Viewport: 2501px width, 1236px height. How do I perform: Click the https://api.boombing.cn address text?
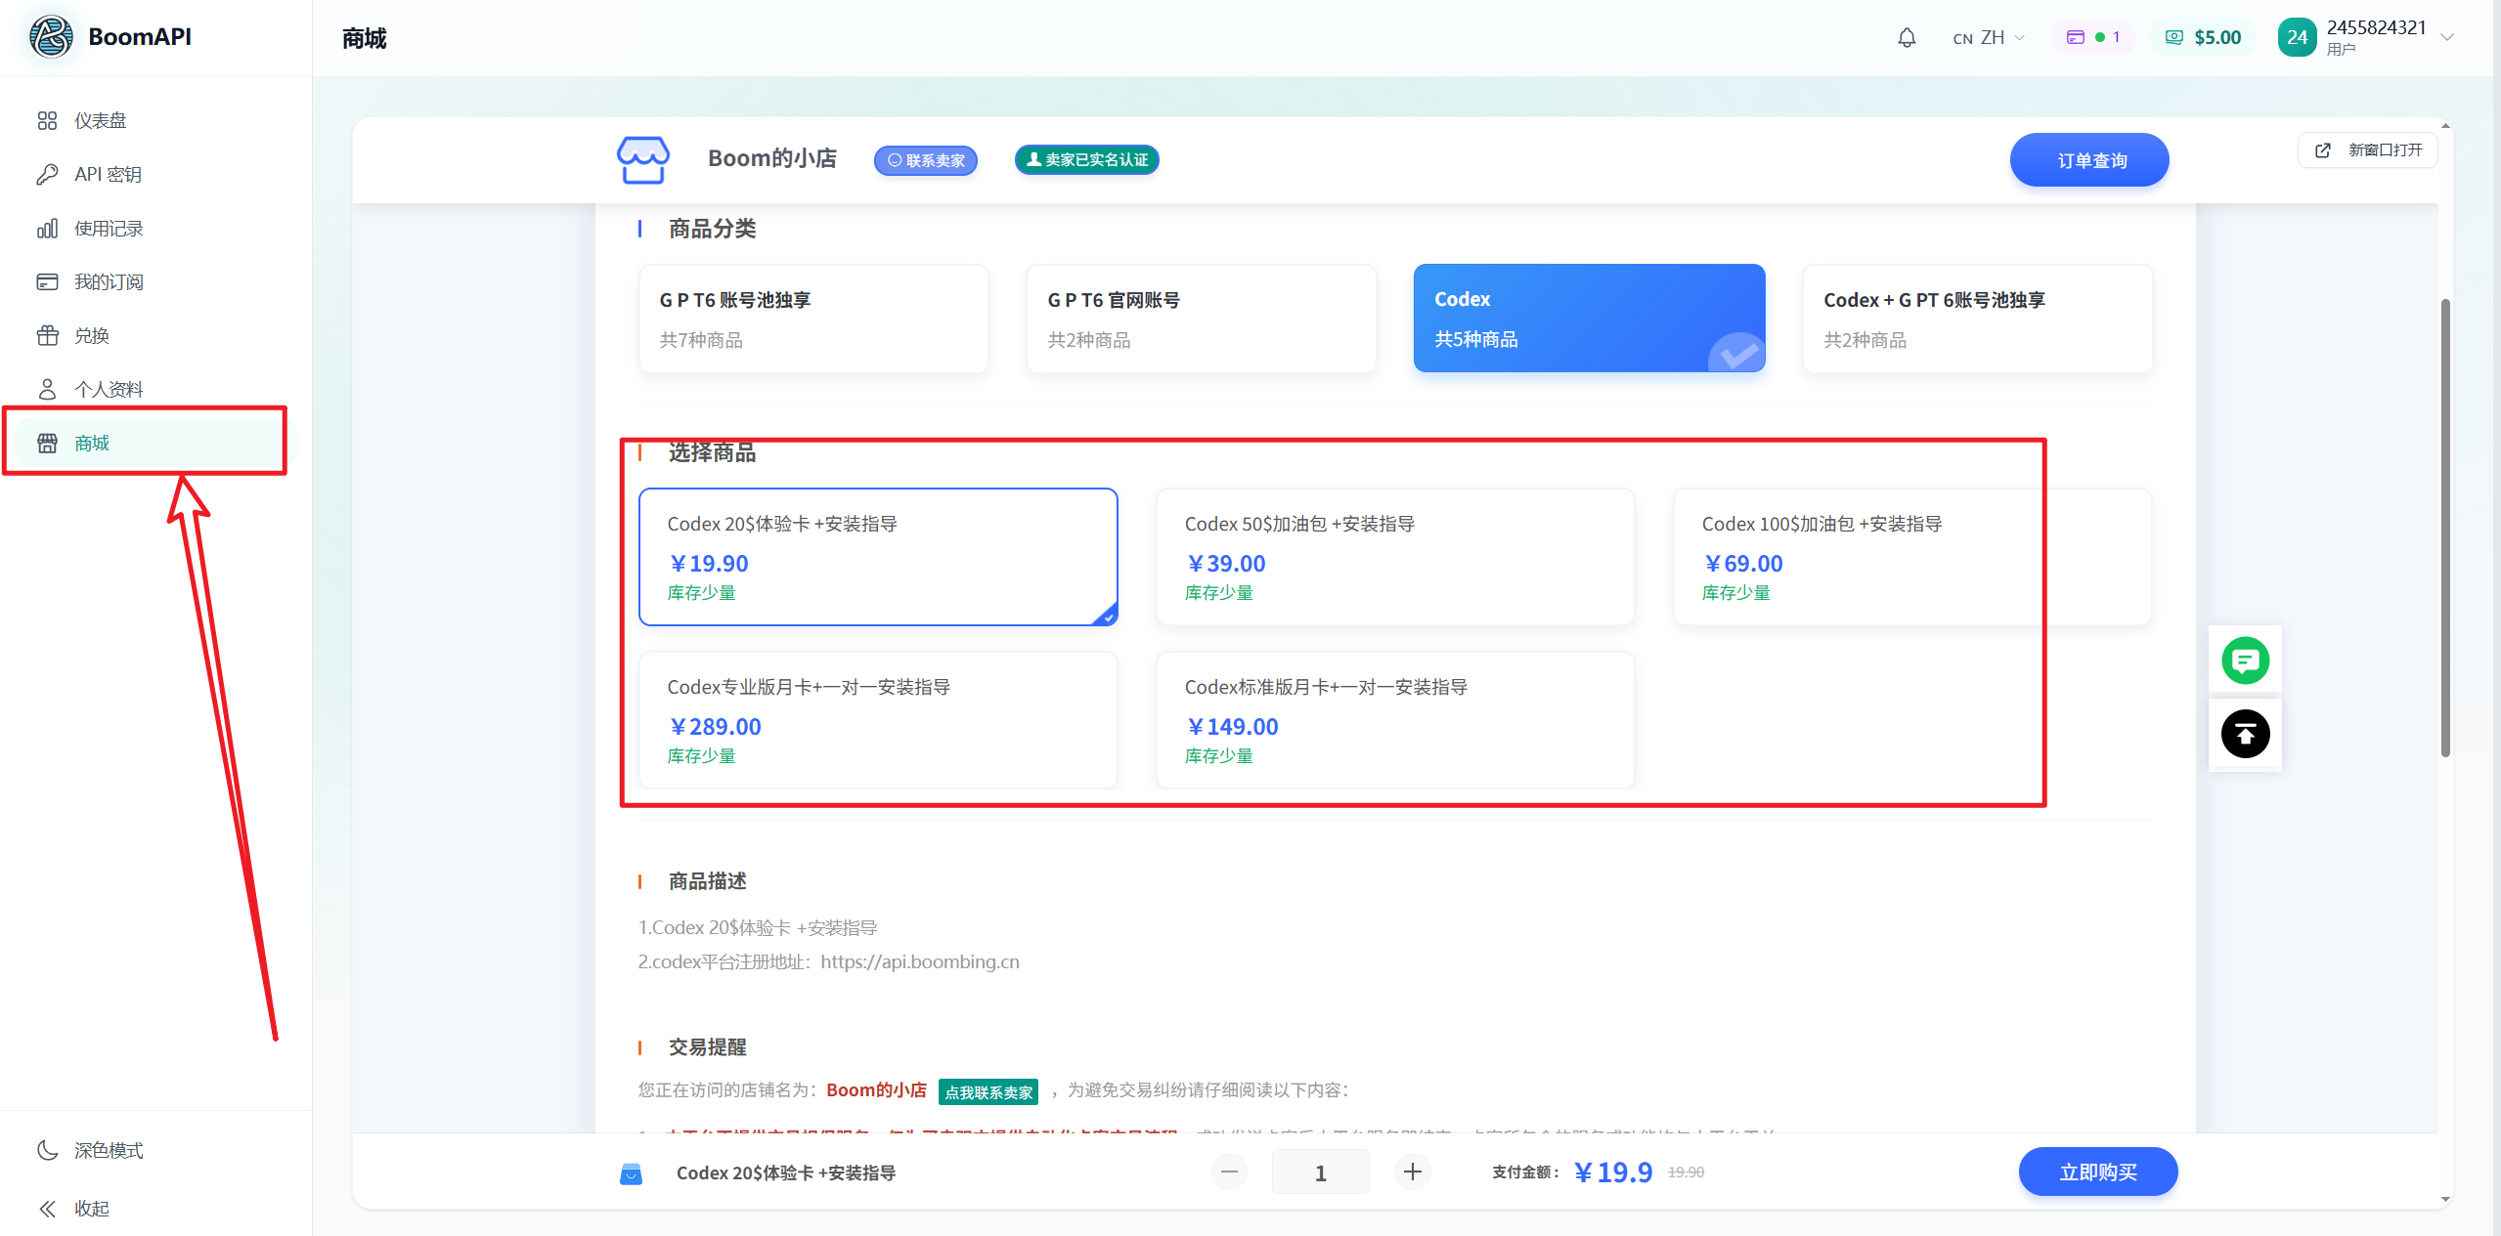920,961
